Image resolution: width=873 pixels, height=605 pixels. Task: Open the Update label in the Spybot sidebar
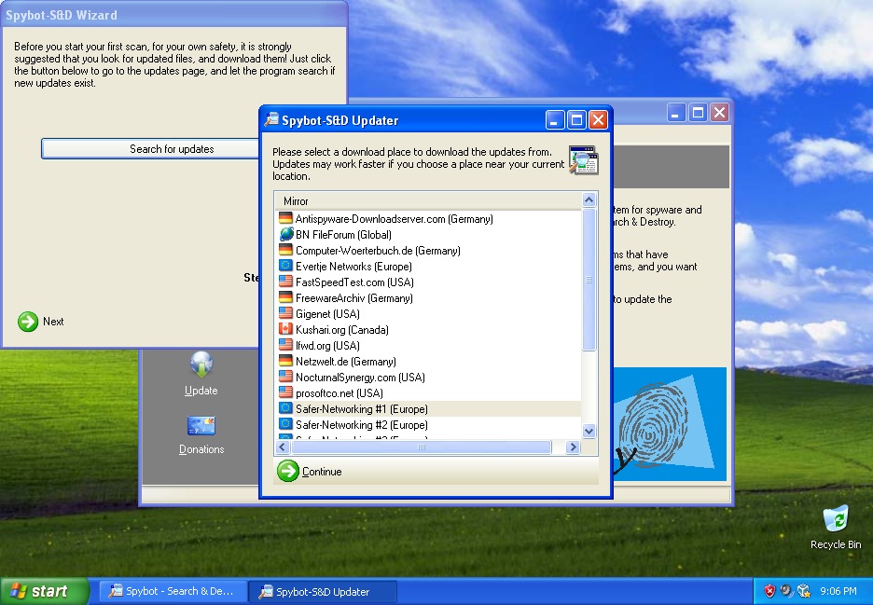(x=201, y=391)
